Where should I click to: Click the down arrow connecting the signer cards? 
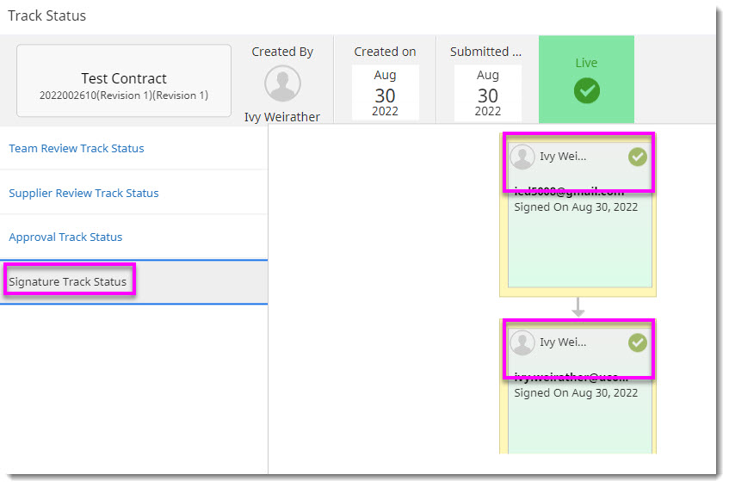(578, 307)
